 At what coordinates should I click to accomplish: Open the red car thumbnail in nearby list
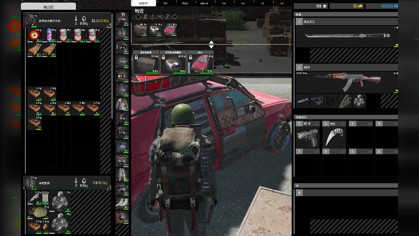170,29
